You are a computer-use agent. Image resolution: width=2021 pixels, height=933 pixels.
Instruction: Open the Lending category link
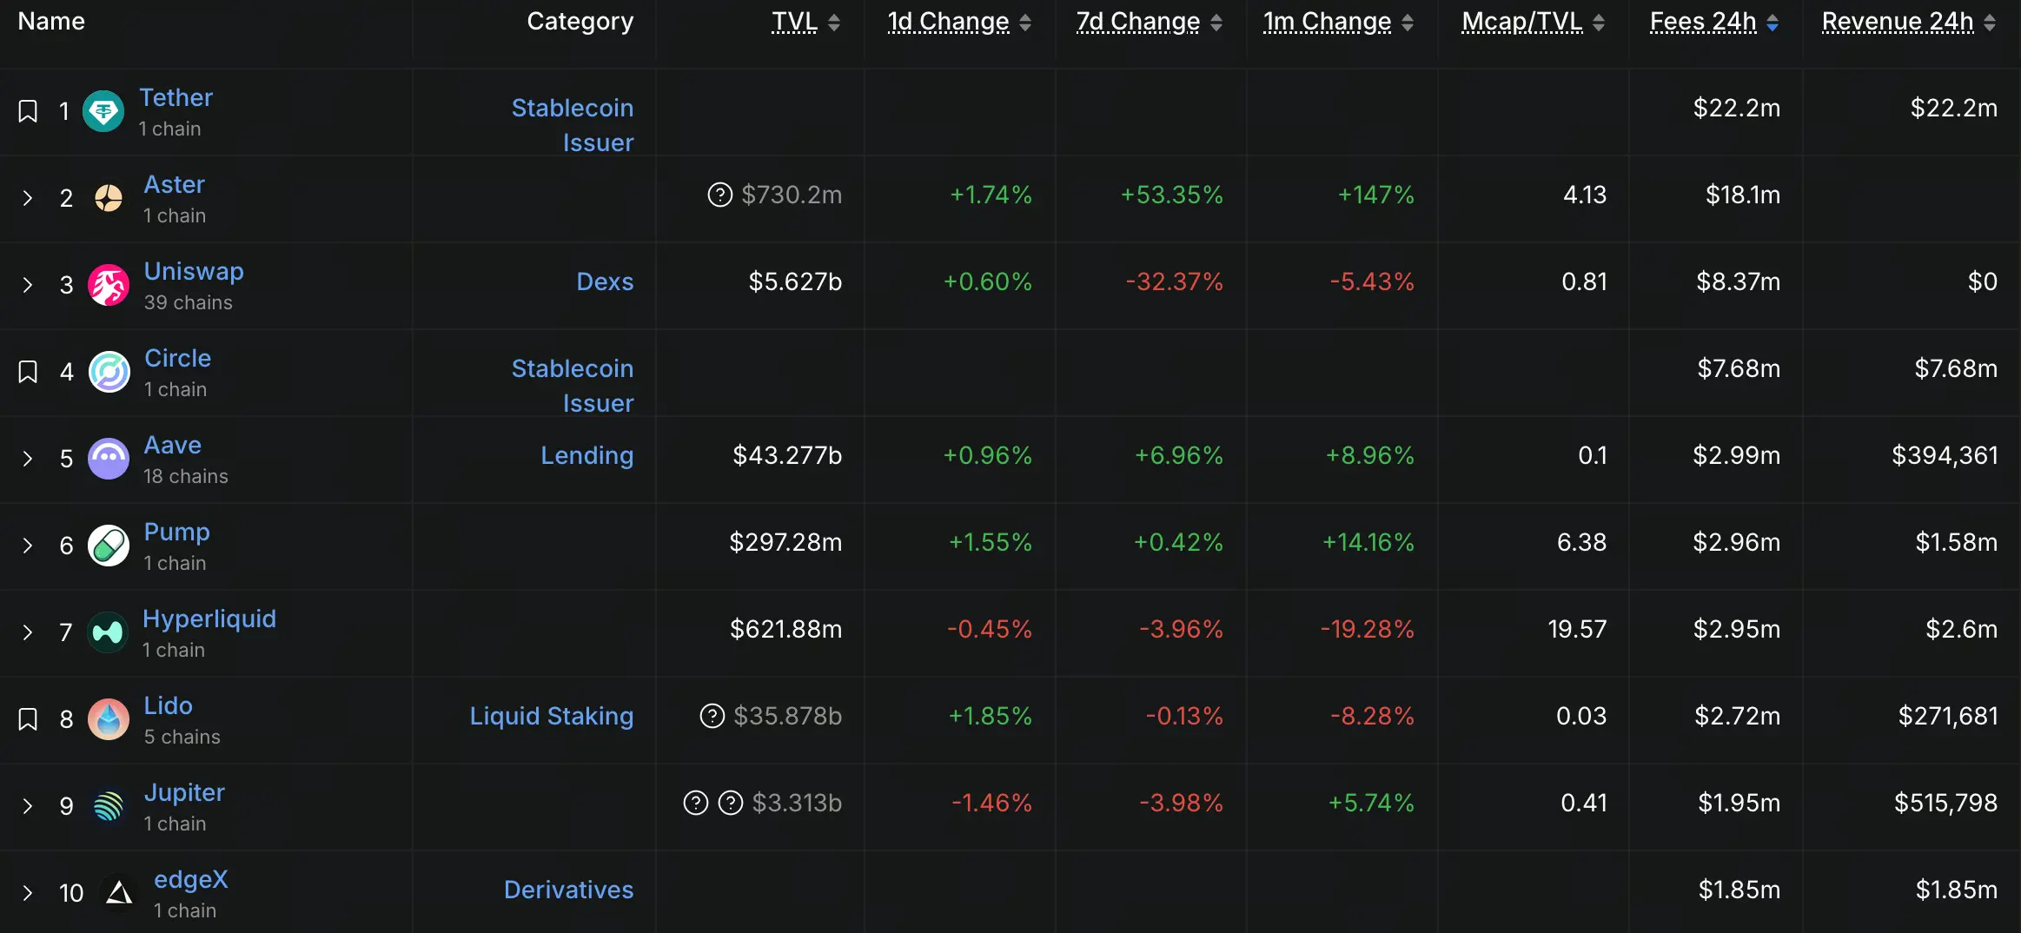[x=586, y=455]
